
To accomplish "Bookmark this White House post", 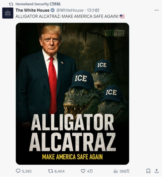I will pyautogui.click(x=148, y=171).
